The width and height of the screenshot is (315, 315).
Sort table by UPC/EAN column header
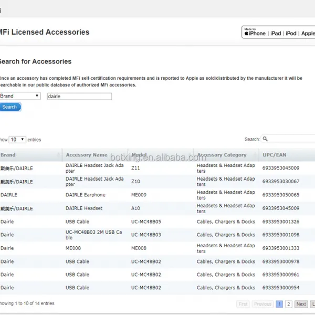(287, 155)
